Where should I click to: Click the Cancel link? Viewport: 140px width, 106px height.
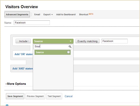[69, 96]
